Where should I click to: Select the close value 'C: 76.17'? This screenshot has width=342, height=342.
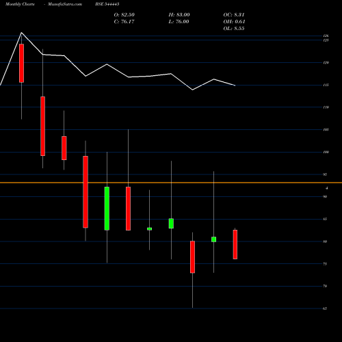124,22
